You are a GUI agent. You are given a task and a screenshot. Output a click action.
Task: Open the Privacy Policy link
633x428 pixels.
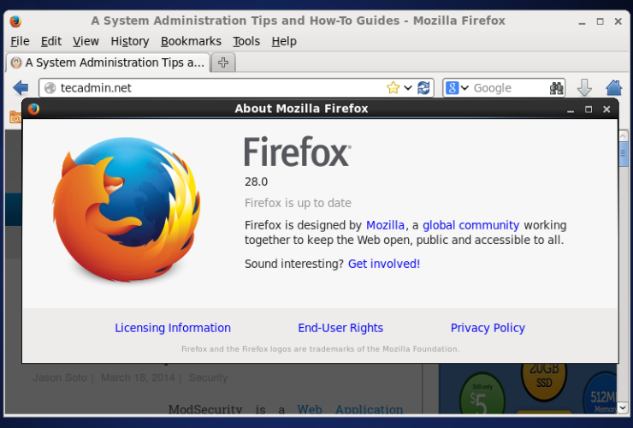point(488,328)
